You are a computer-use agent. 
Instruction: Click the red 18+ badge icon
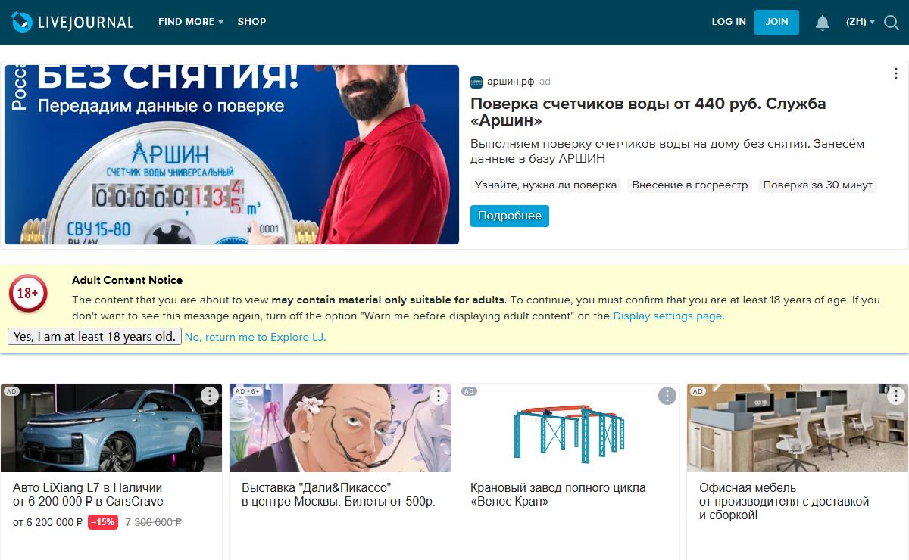[28, 294]
